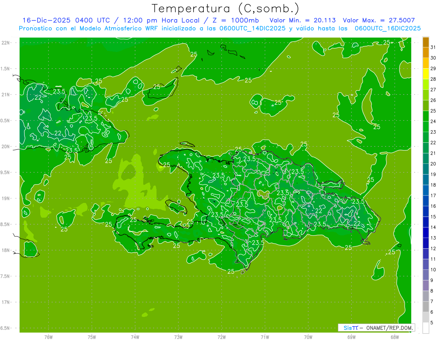The height and width of the screenshot is (342, 443).
Task: Click the "16-Dic-2025 0400 UTC" date text
Action: click(x=66, y=20)
